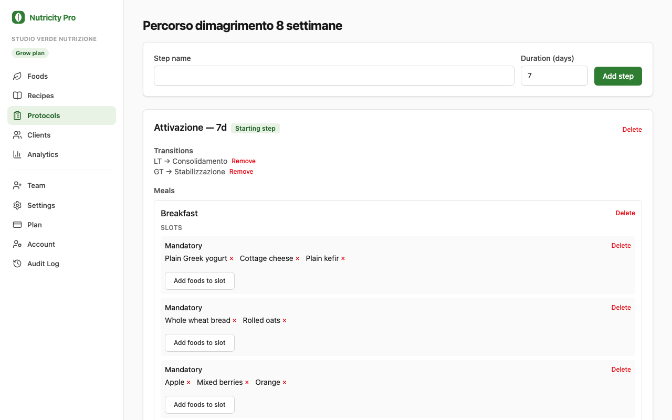The height and width of the screenshot is (420, 672).
Task: Click the Foods leaf icon in sidebar
Action: [17, 76]
